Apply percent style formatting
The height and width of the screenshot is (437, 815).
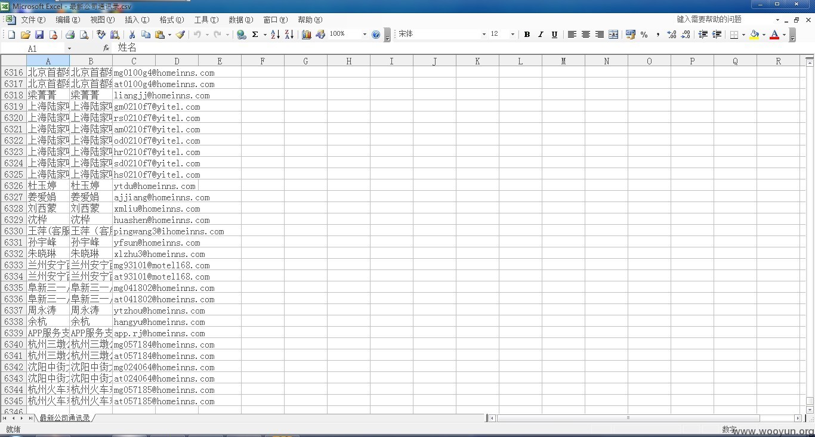pos(644,35)
